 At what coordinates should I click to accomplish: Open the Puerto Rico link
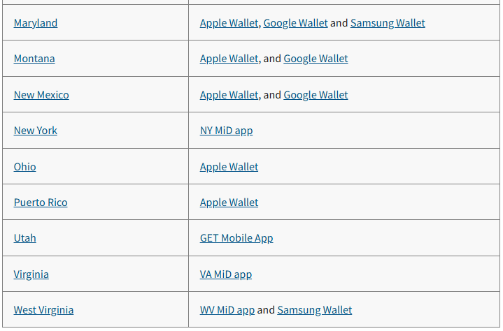tap(41, 203)
